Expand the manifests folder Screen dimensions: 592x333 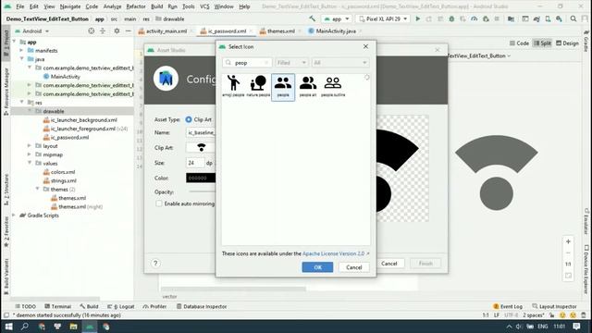point(21,50)
